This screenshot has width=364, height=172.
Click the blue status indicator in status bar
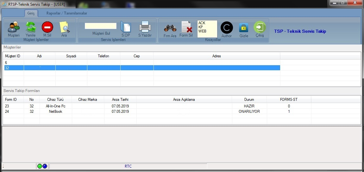pos(45,166)
